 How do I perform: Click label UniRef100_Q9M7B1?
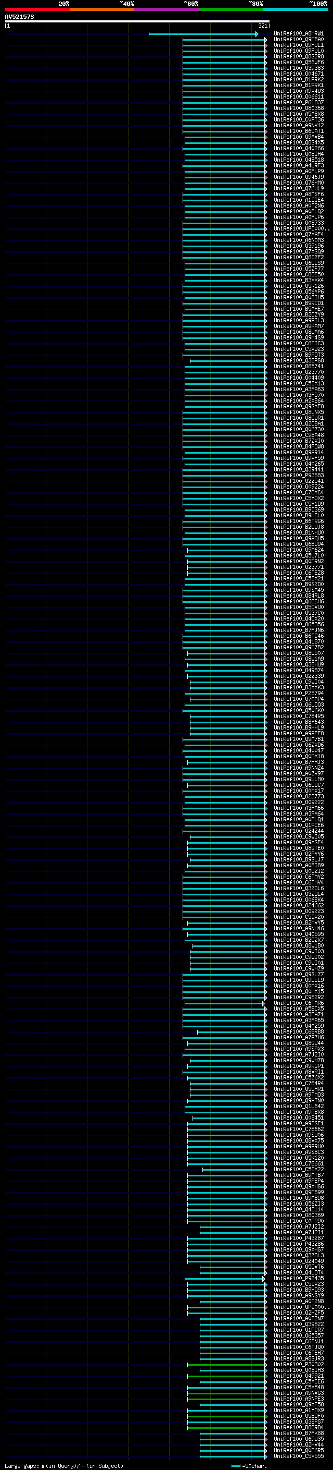tap(299, 739)
